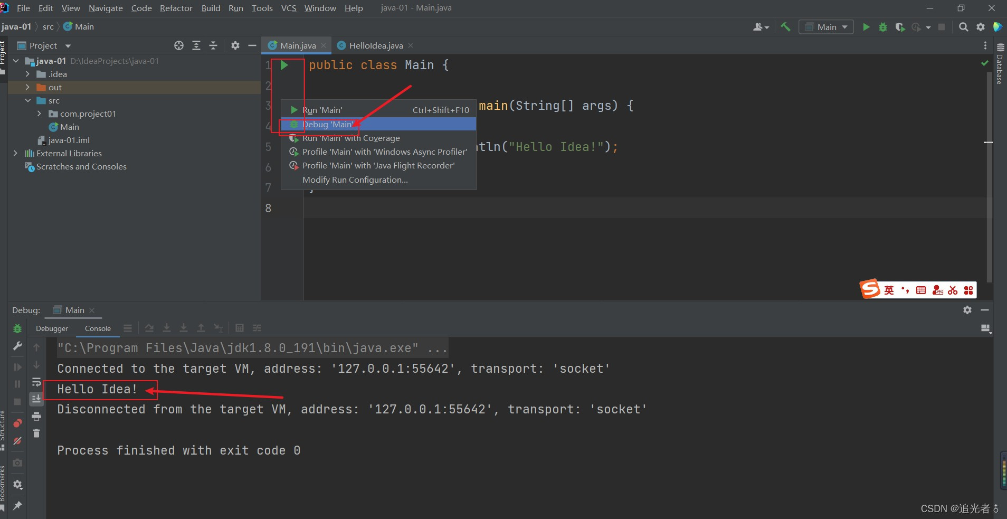Viewport: 1007px width, 519px height.
Task: Click Collapse All icon in Project panel
Action: click(x=213, y=45)
